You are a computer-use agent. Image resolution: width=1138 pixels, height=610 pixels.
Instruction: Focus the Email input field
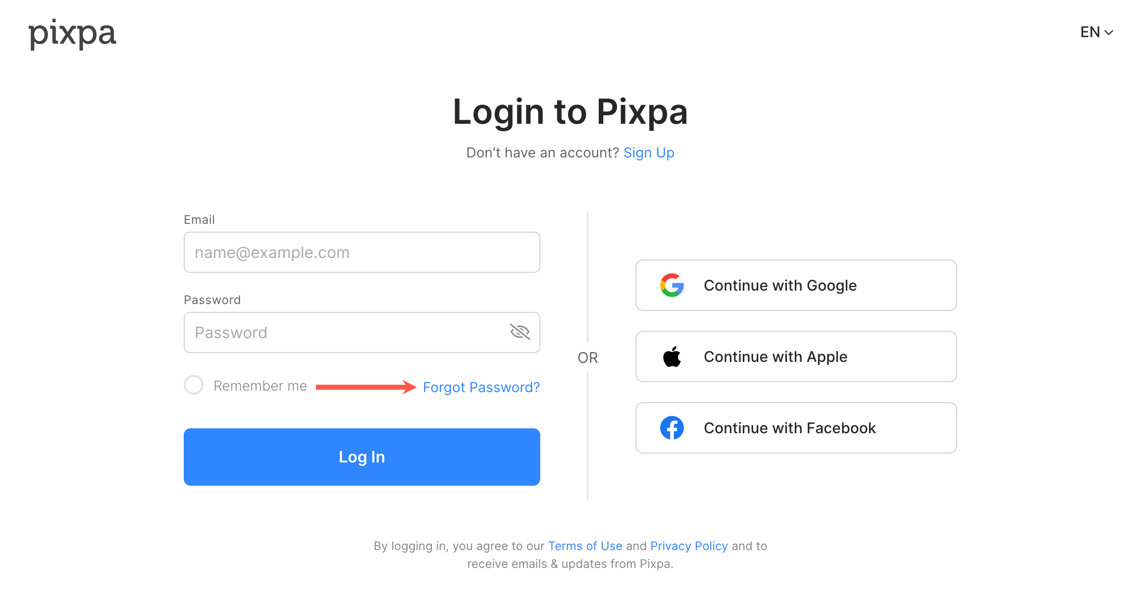point(362,253)
